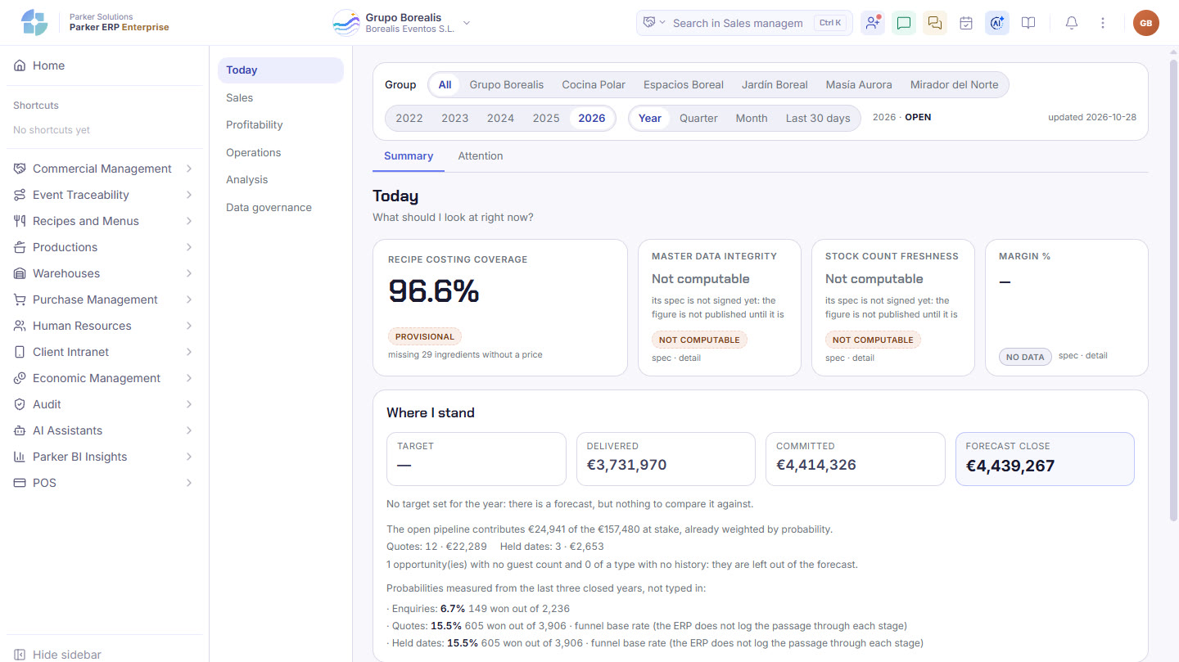Open the Analysis section

pyautogui.click(x=280, y=179)
